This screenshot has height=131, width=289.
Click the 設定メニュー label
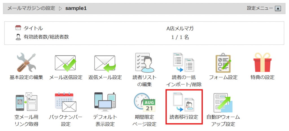click(x=260, y=8)
